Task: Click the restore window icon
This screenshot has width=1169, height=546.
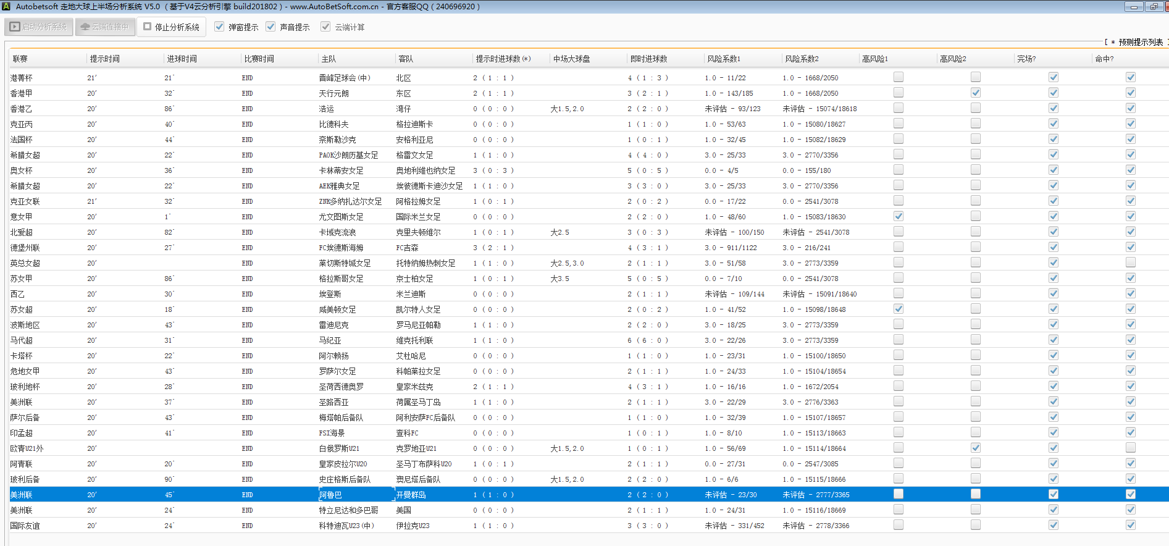Action: pyautogui.click(x=1154, y=7)
